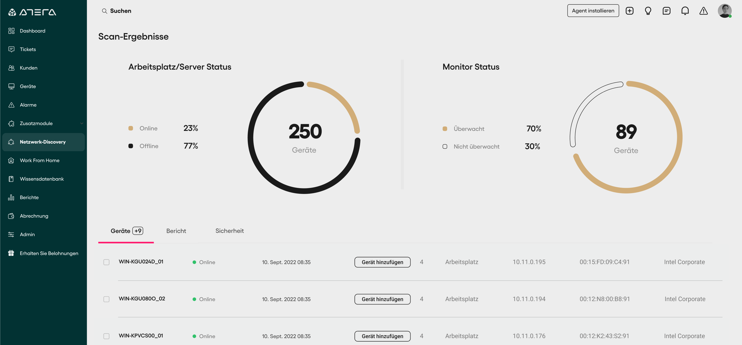Click the Überwacht tan legend swatch
Screen dimensions: 742x345
click(445, 129)
